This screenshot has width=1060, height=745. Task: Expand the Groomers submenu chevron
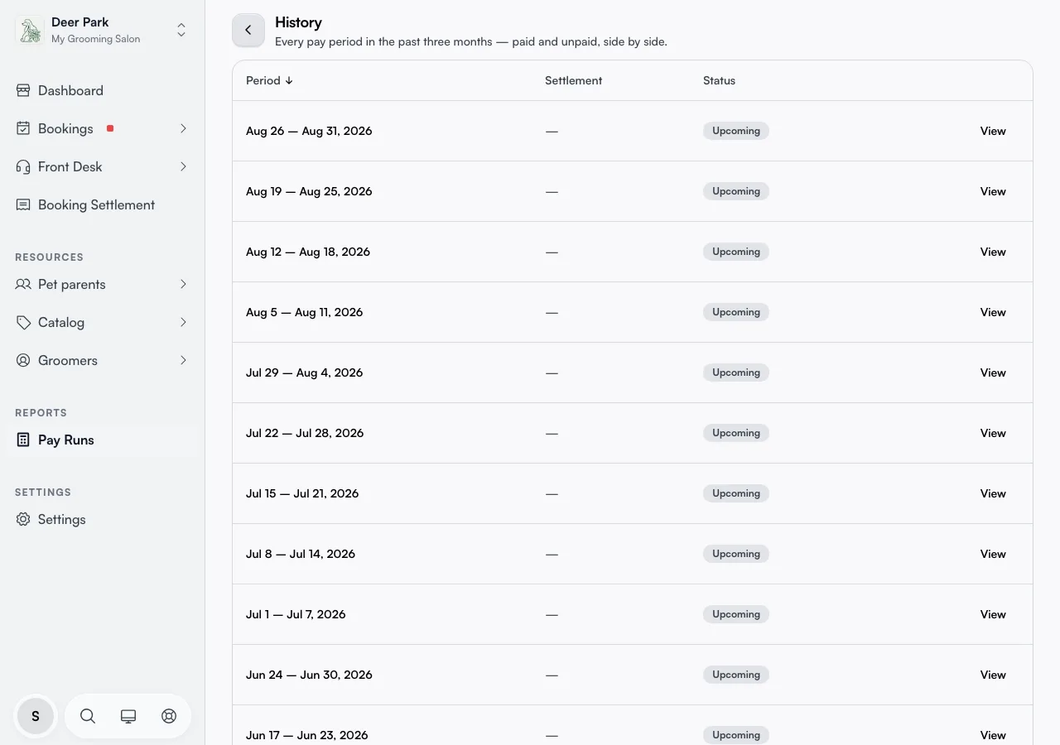pyautogui.click(x=183, y=360)
